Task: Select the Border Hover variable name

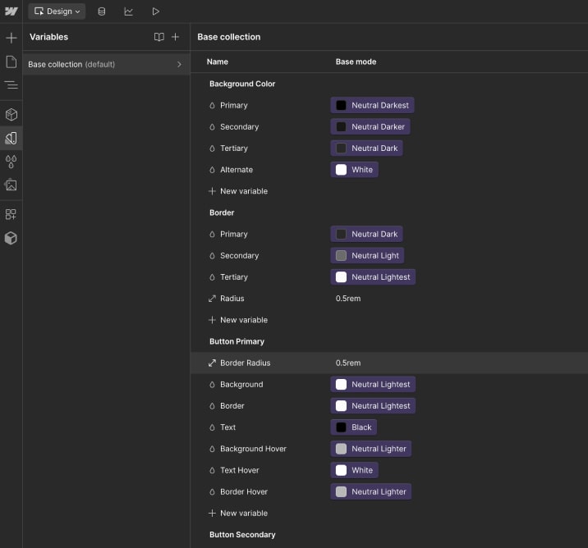Action: pyautogui.click(x=244, y=492)
